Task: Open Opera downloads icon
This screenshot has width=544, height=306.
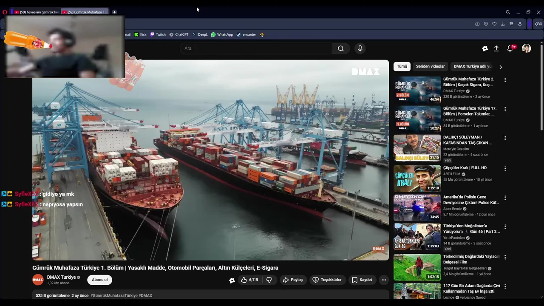Action: (503, 24)
